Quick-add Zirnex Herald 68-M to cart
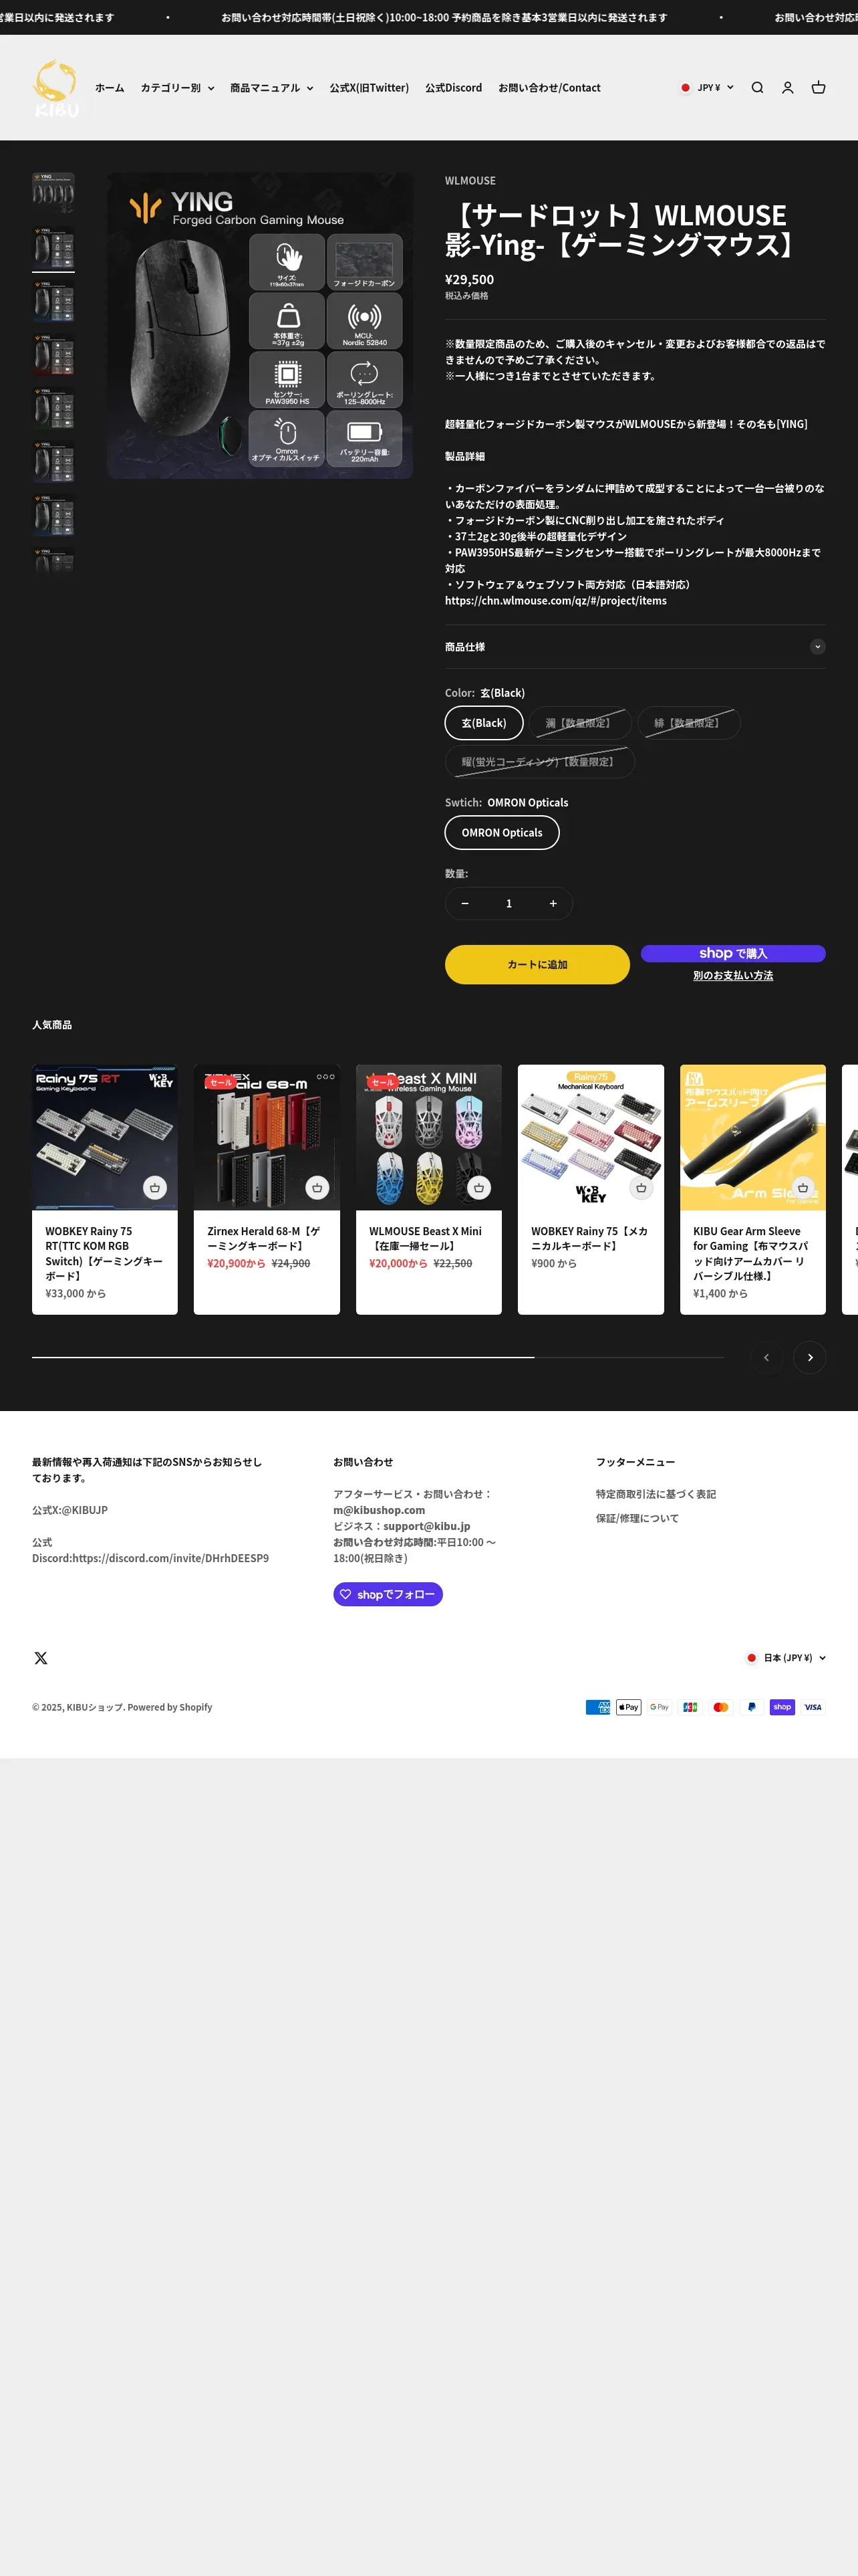The width and height of the screenshot is (858, 2576). click(x=317, y=1188)
